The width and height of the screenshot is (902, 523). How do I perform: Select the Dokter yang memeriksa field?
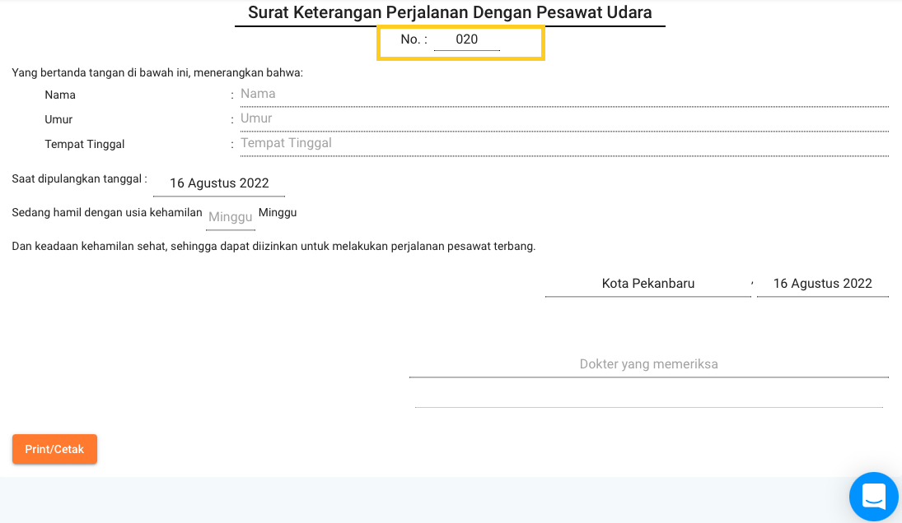pos(649,364)
